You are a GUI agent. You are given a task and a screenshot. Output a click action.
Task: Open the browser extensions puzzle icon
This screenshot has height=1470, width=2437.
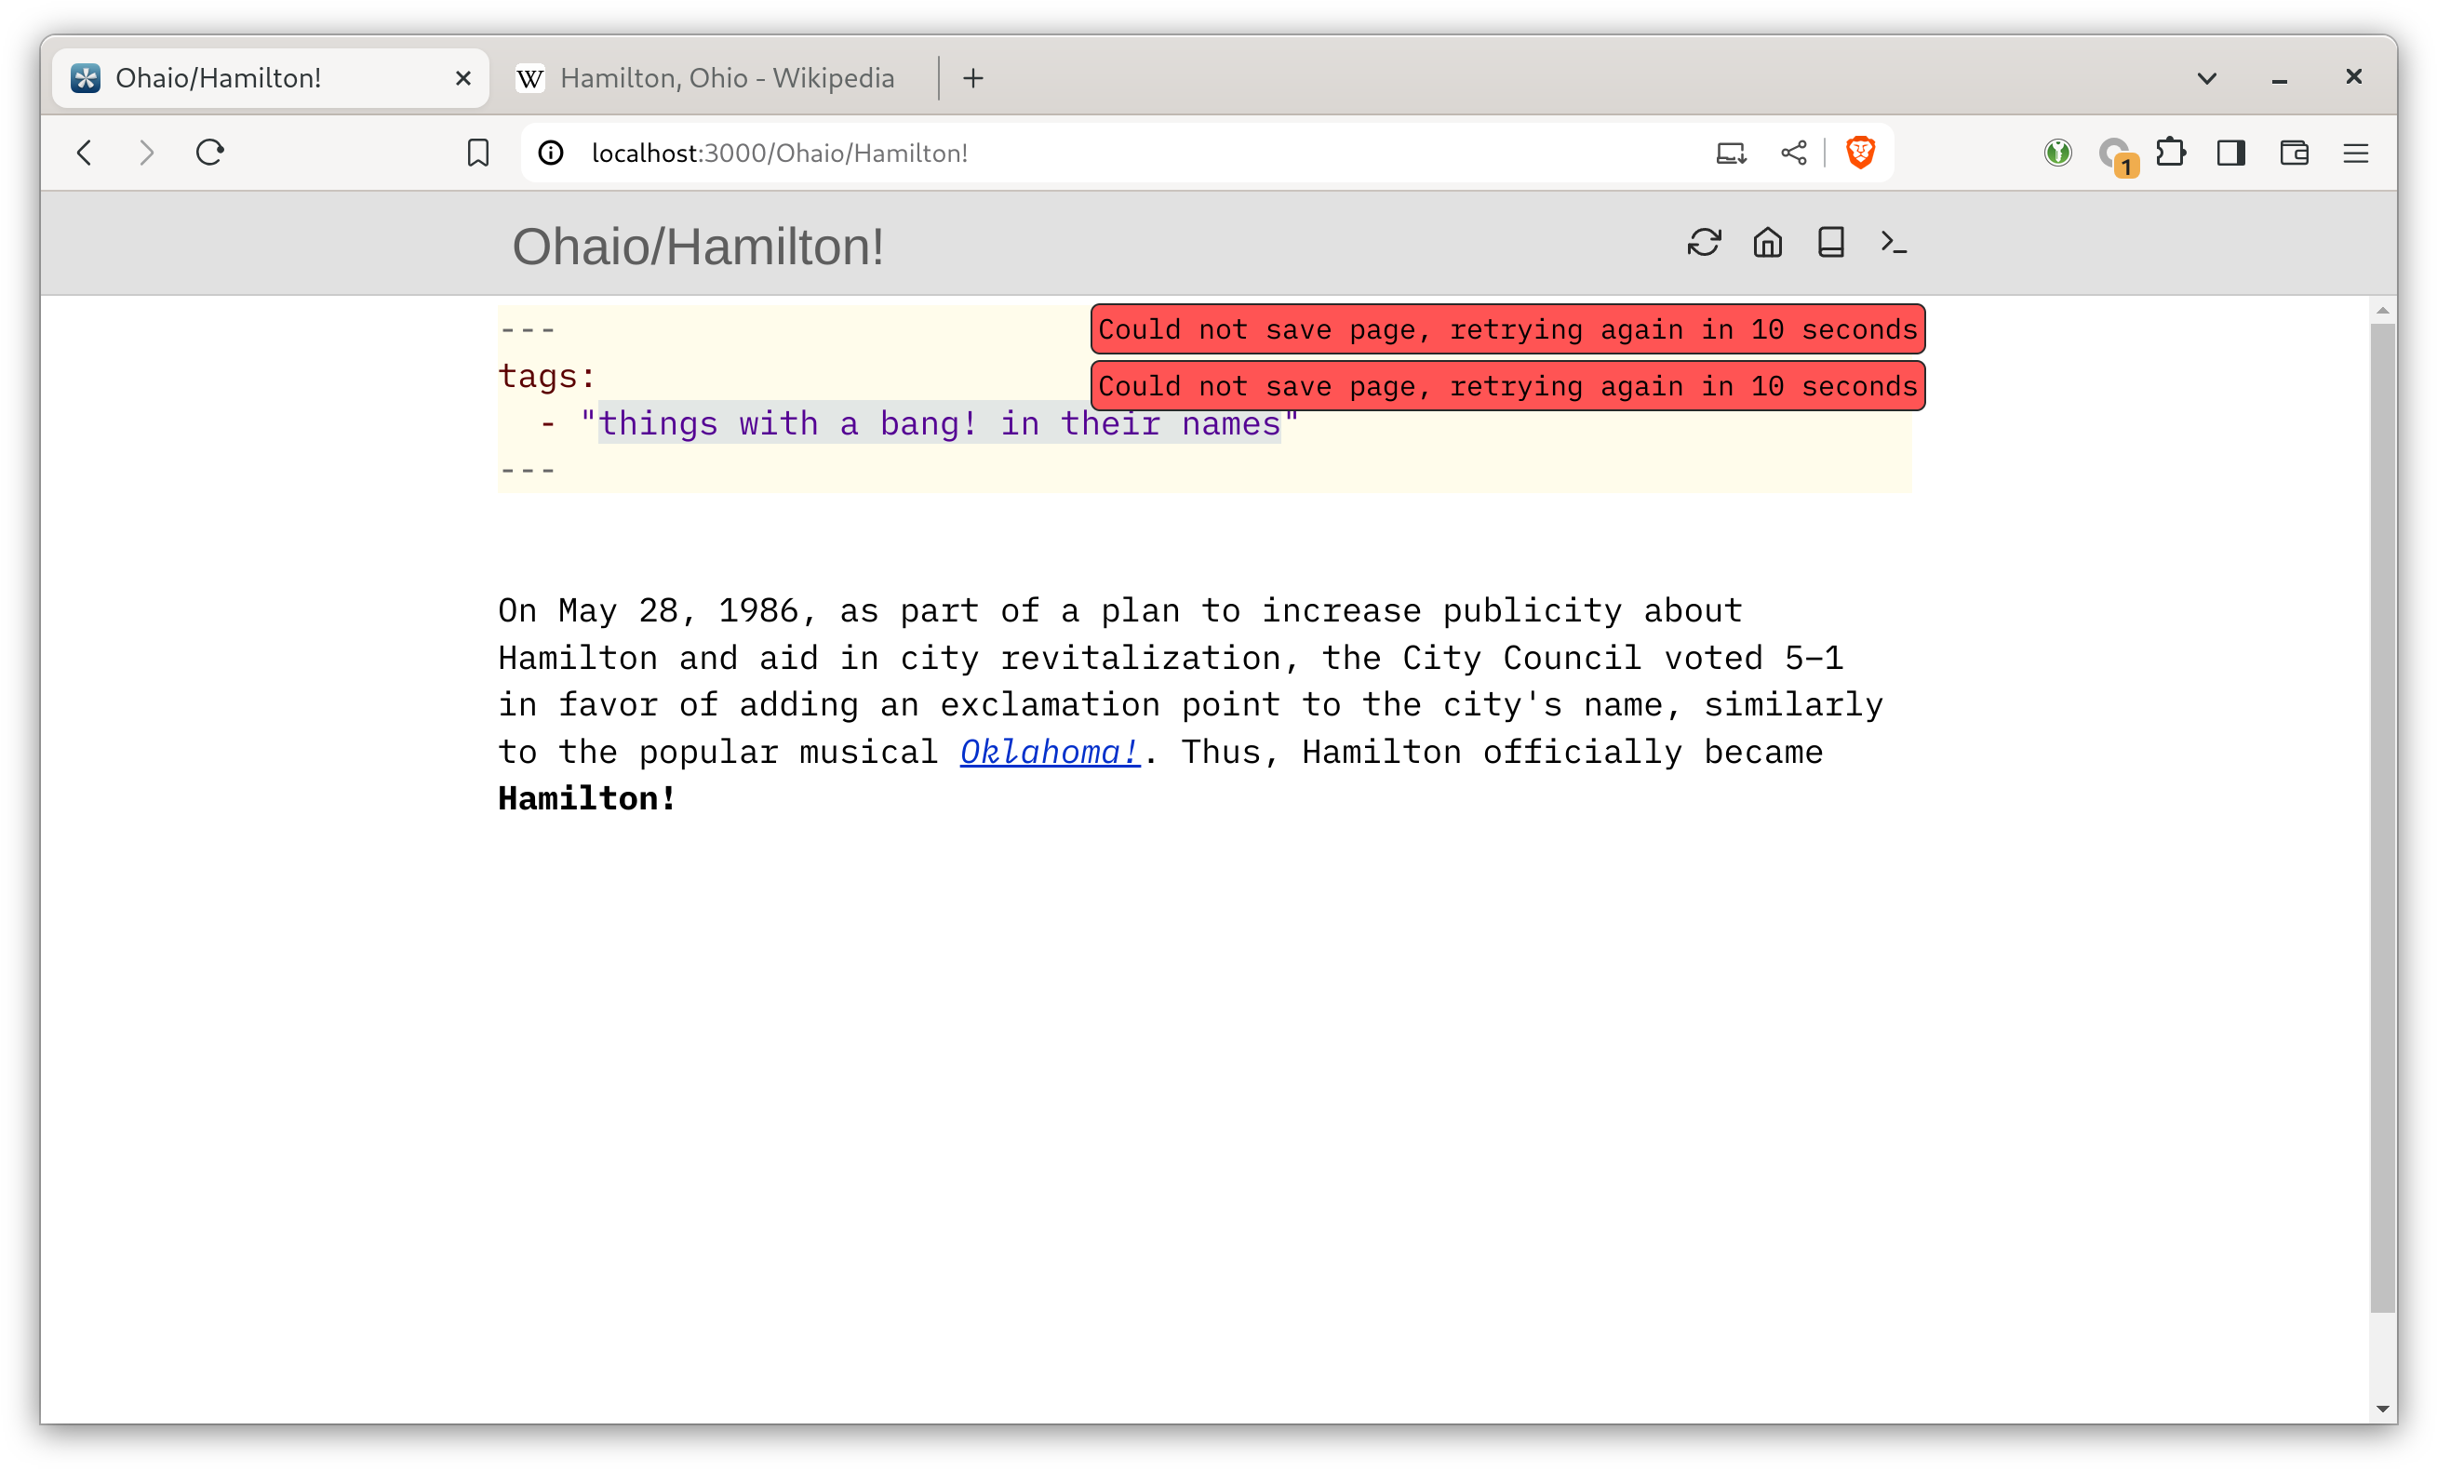[x=2170, y=153]
